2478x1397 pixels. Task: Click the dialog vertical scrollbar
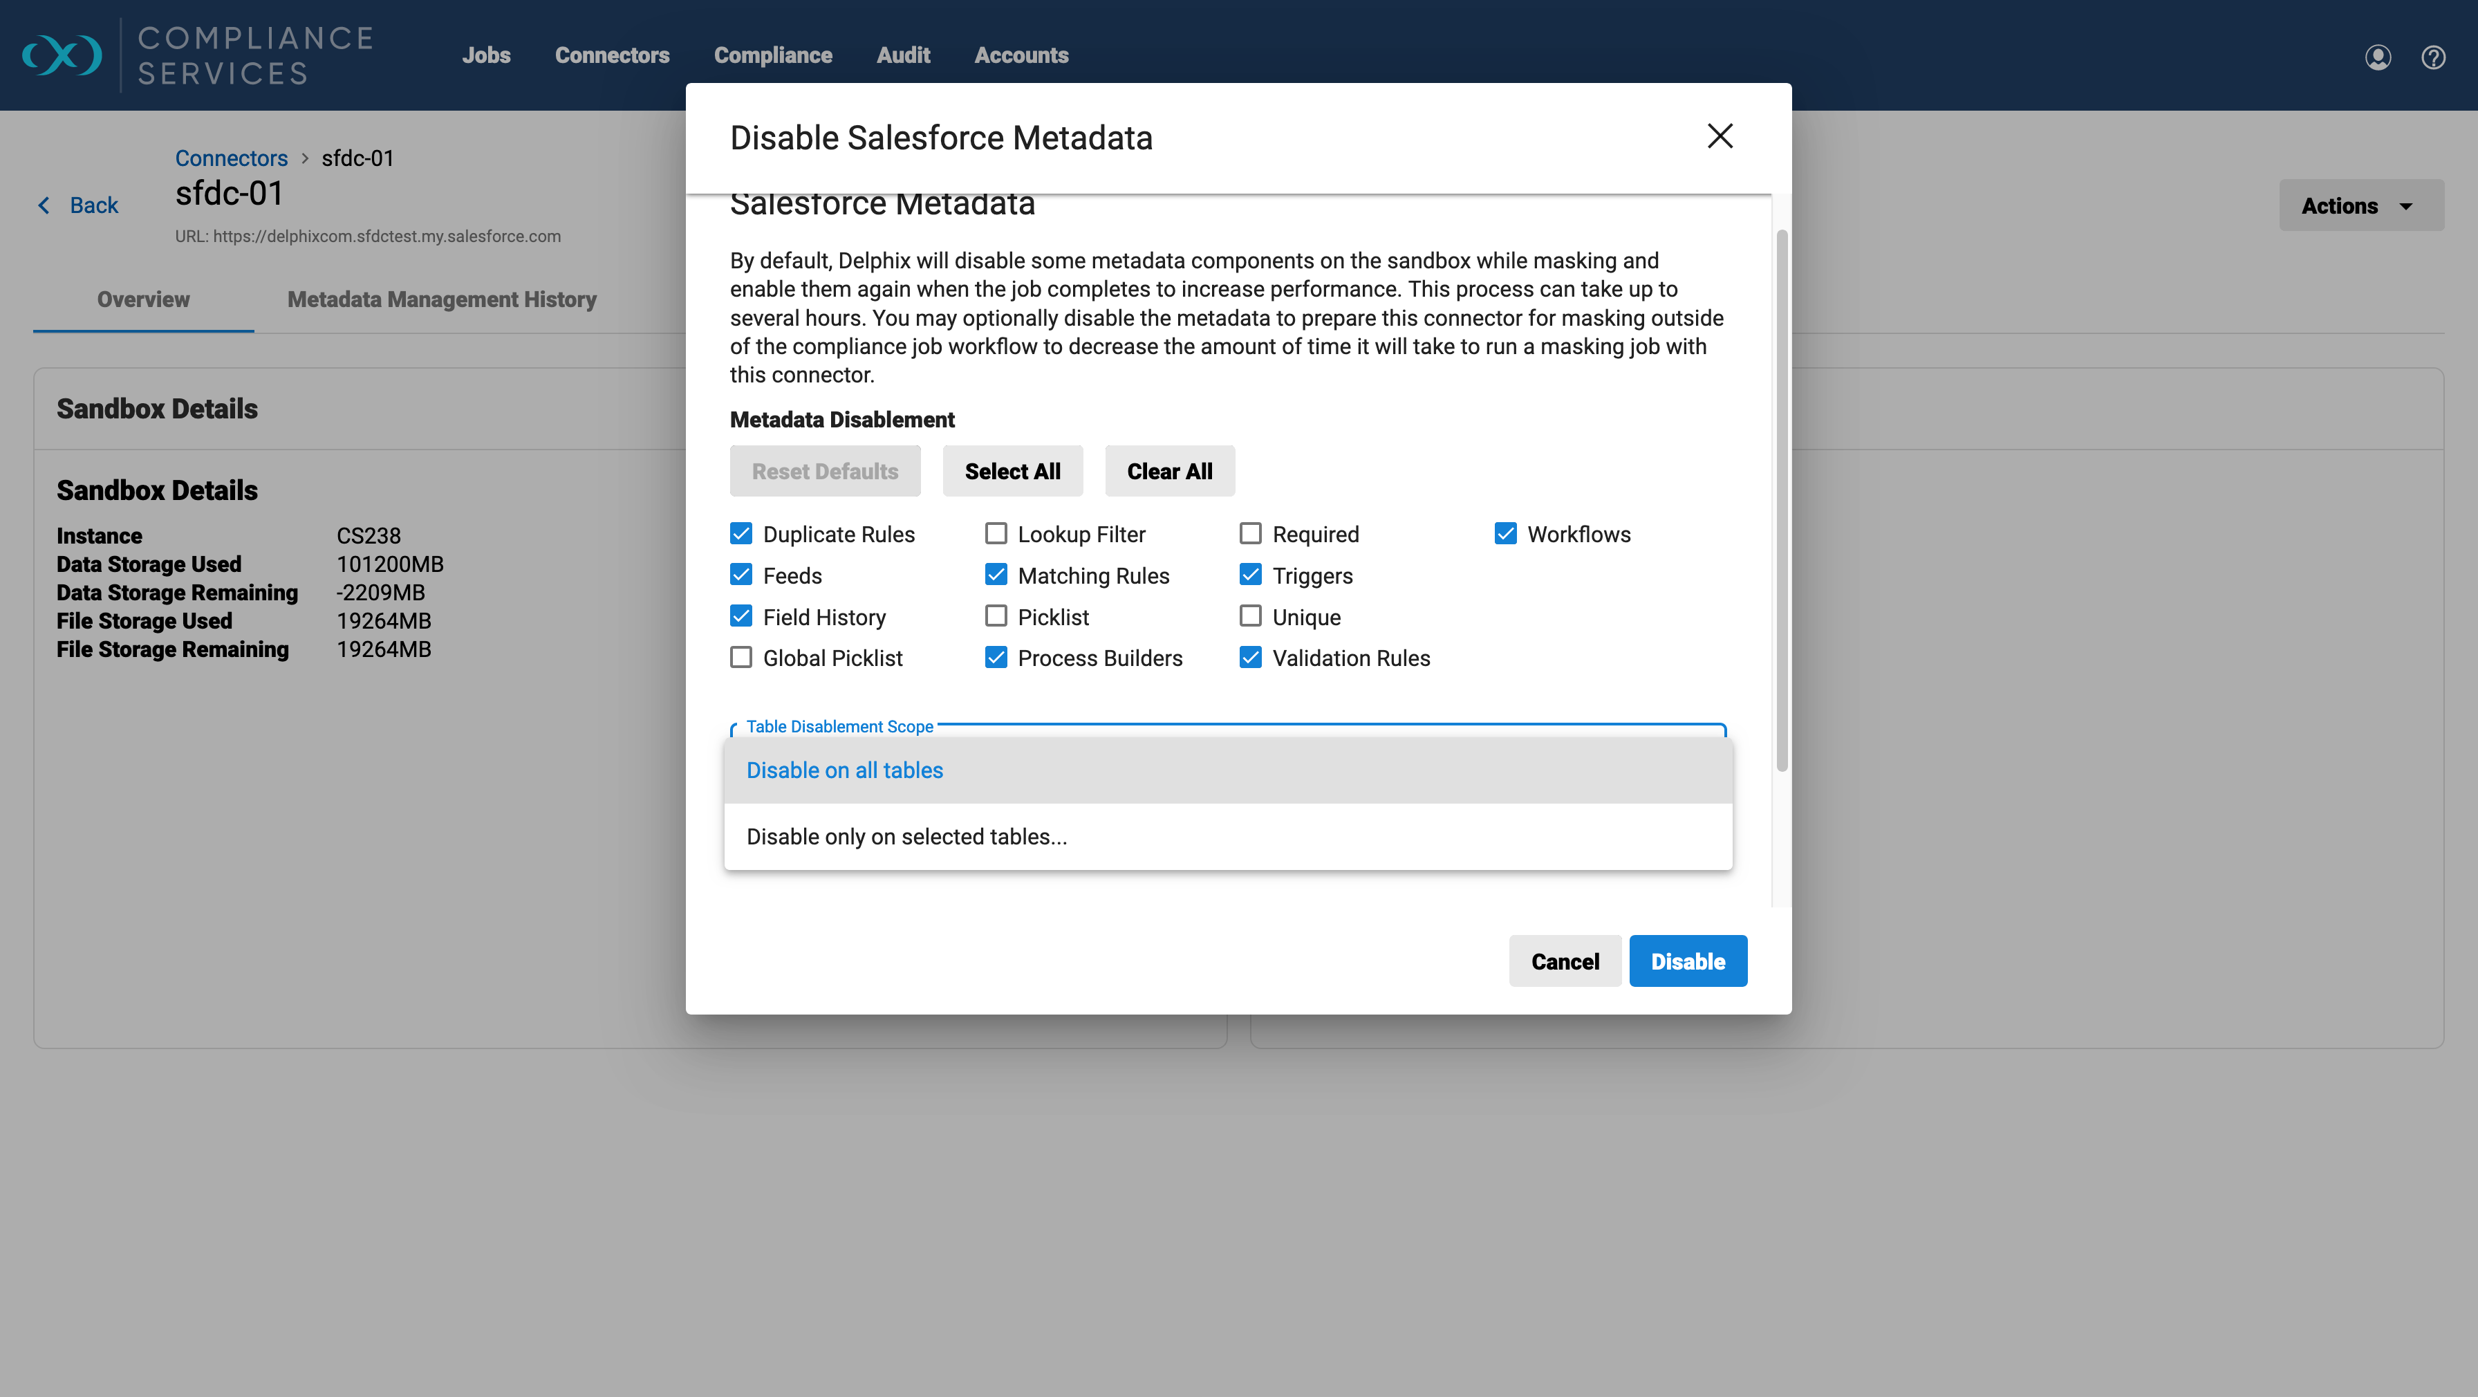[x=1782, y=500]
